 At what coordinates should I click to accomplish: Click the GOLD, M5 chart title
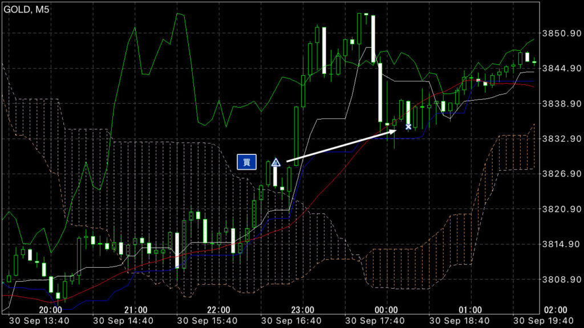[26, 9]
